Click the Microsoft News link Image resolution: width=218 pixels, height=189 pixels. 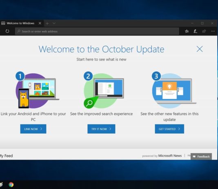[170, 156]
